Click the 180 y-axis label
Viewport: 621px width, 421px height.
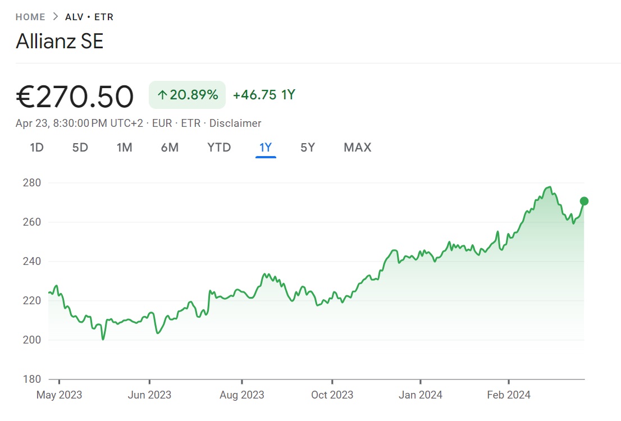(31, 379)
